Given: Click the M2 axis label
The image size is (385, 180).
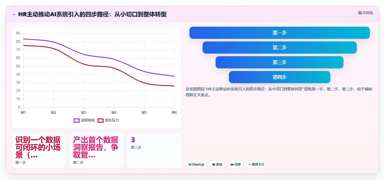Looking at the screenshot, I should (x=54, y=112).
